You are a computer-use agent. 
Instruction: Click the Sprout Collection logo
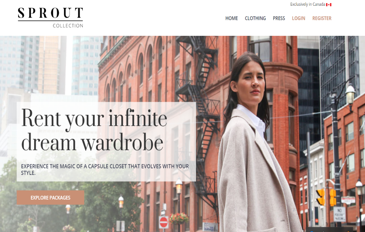(50, 18)
